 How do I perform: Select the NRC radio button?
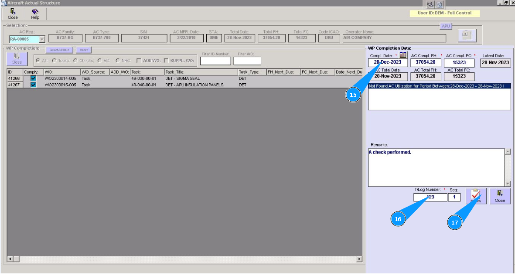click(118, 61)
